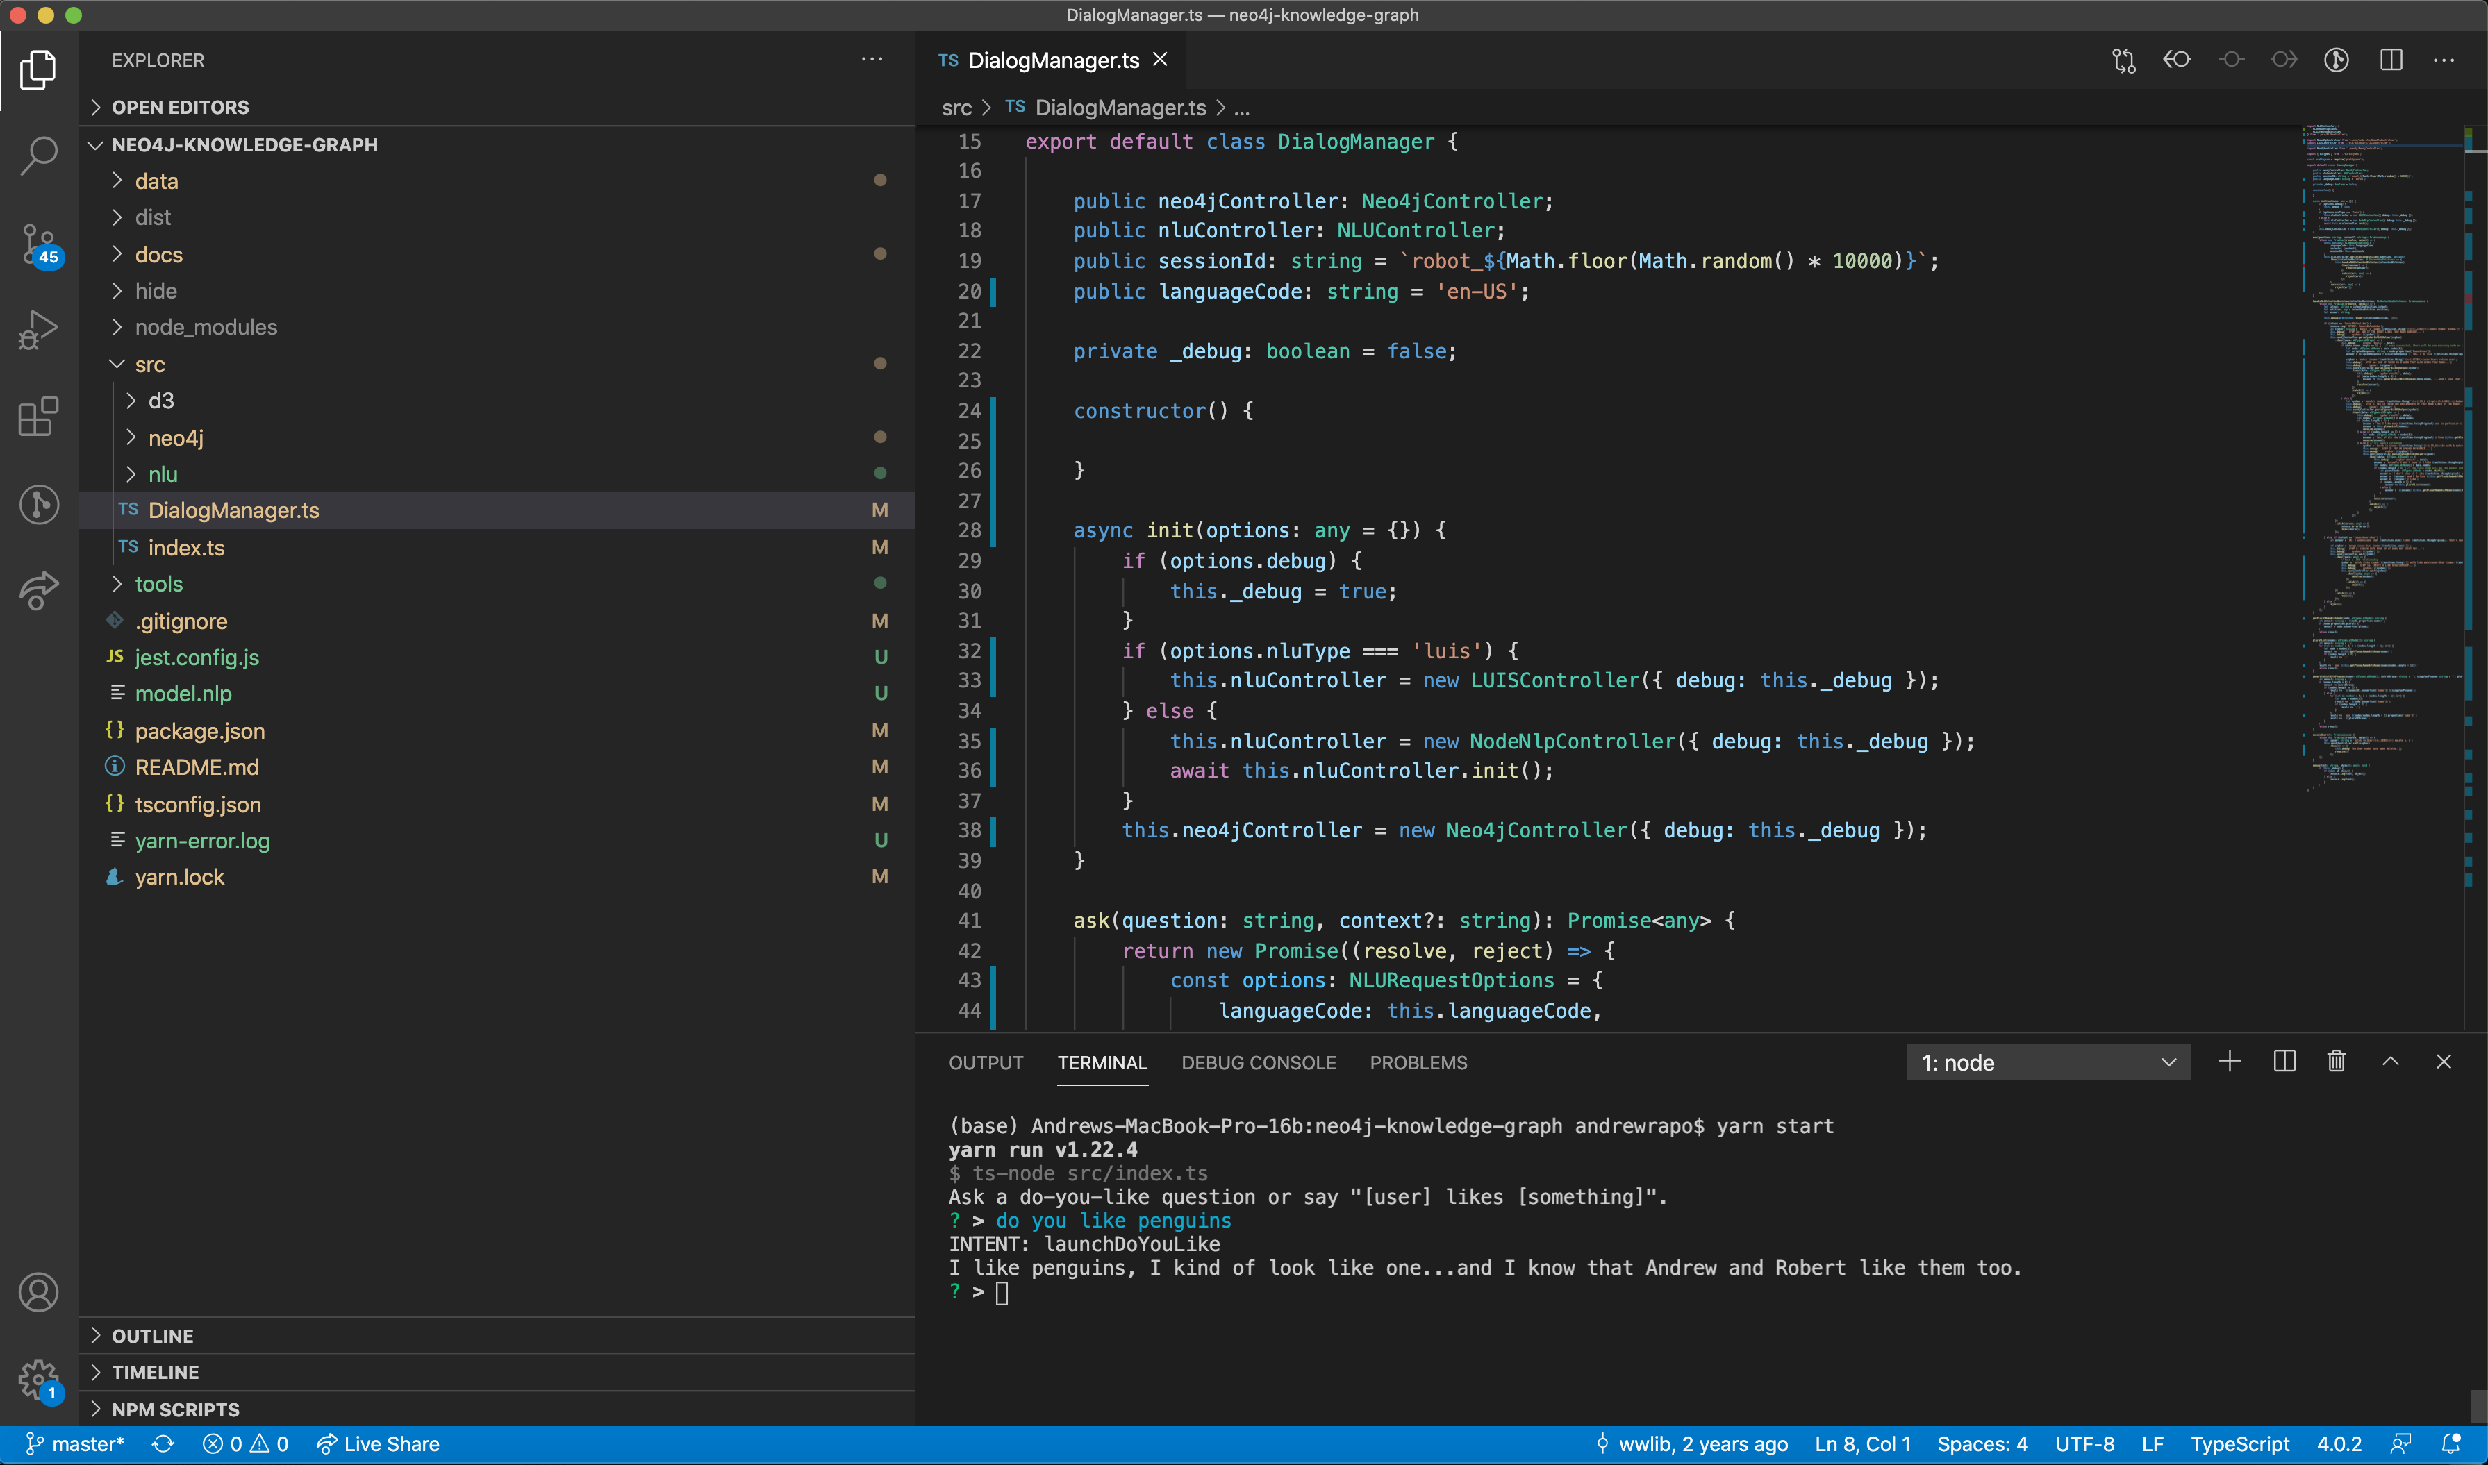Screen dimensions: 2488x1465
Task: Close the DialogManager.ts editor tab
Action: coord(1161,59)
